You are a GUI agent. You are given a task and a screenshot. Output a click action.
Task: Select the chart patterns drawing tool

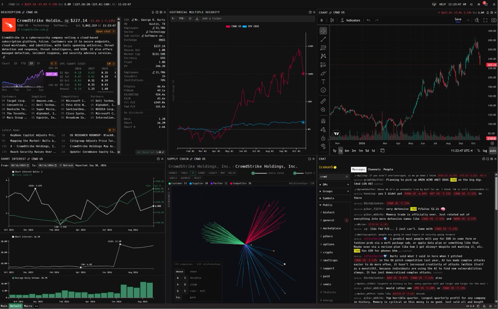[x=323, y=56]
